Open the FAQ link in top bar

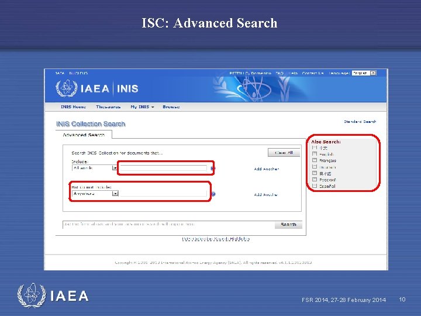pyautogui.click(x=279, y=73)
